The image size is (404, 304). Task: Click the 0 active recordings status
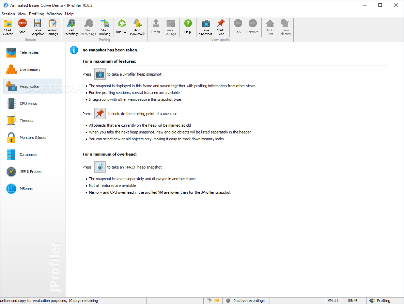(x=246, y=301)
